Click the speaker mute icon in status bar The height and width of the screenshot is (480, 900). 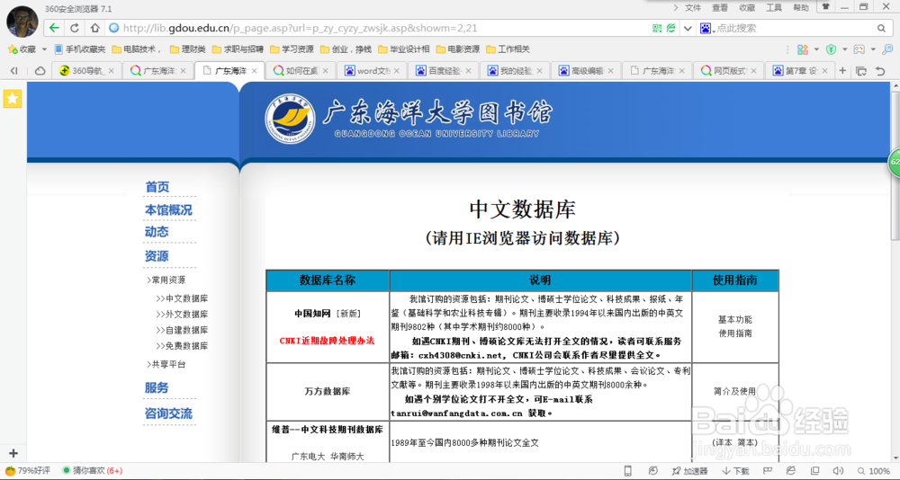[x=837, y=471]
